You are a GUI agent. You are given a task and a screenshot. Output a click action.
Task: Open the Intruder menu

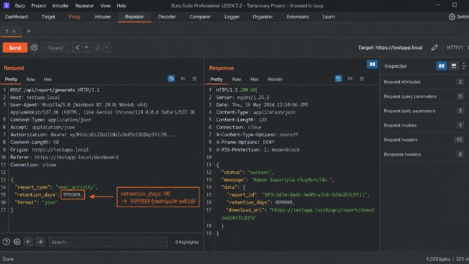60,6
